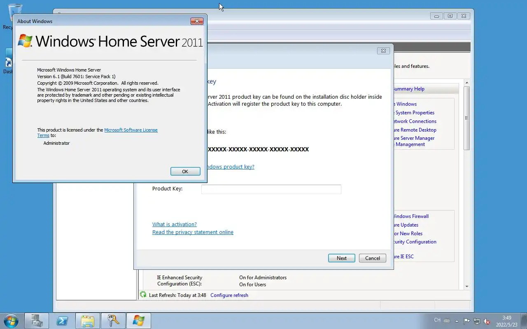Click the IE ESC configure link
The width and height of the screenshot is (527, 329).
click(x=403, y=257)
